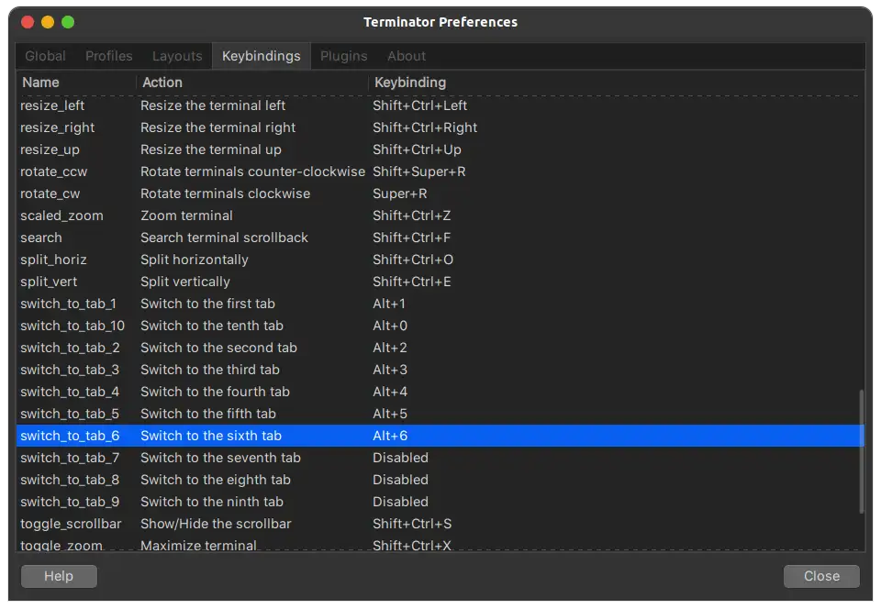
Task: Edit the Shift+Ctrl+Left keybinding cell
Action: point(419,105)
